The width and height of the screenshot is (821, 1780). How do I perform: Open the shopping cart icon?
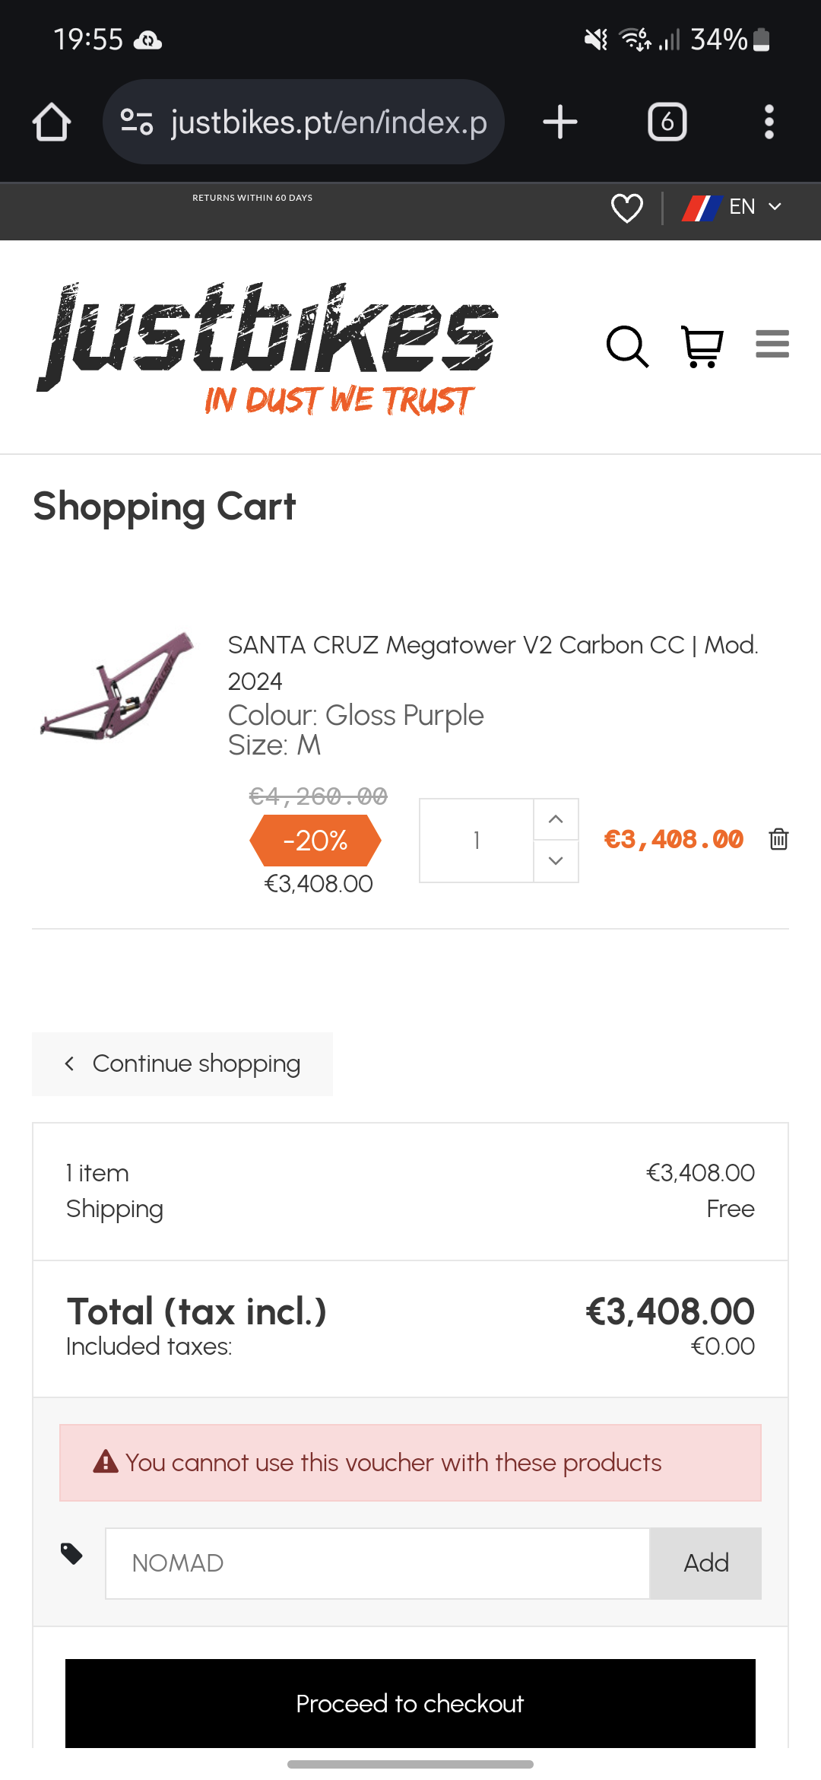[x=702, y=347]
